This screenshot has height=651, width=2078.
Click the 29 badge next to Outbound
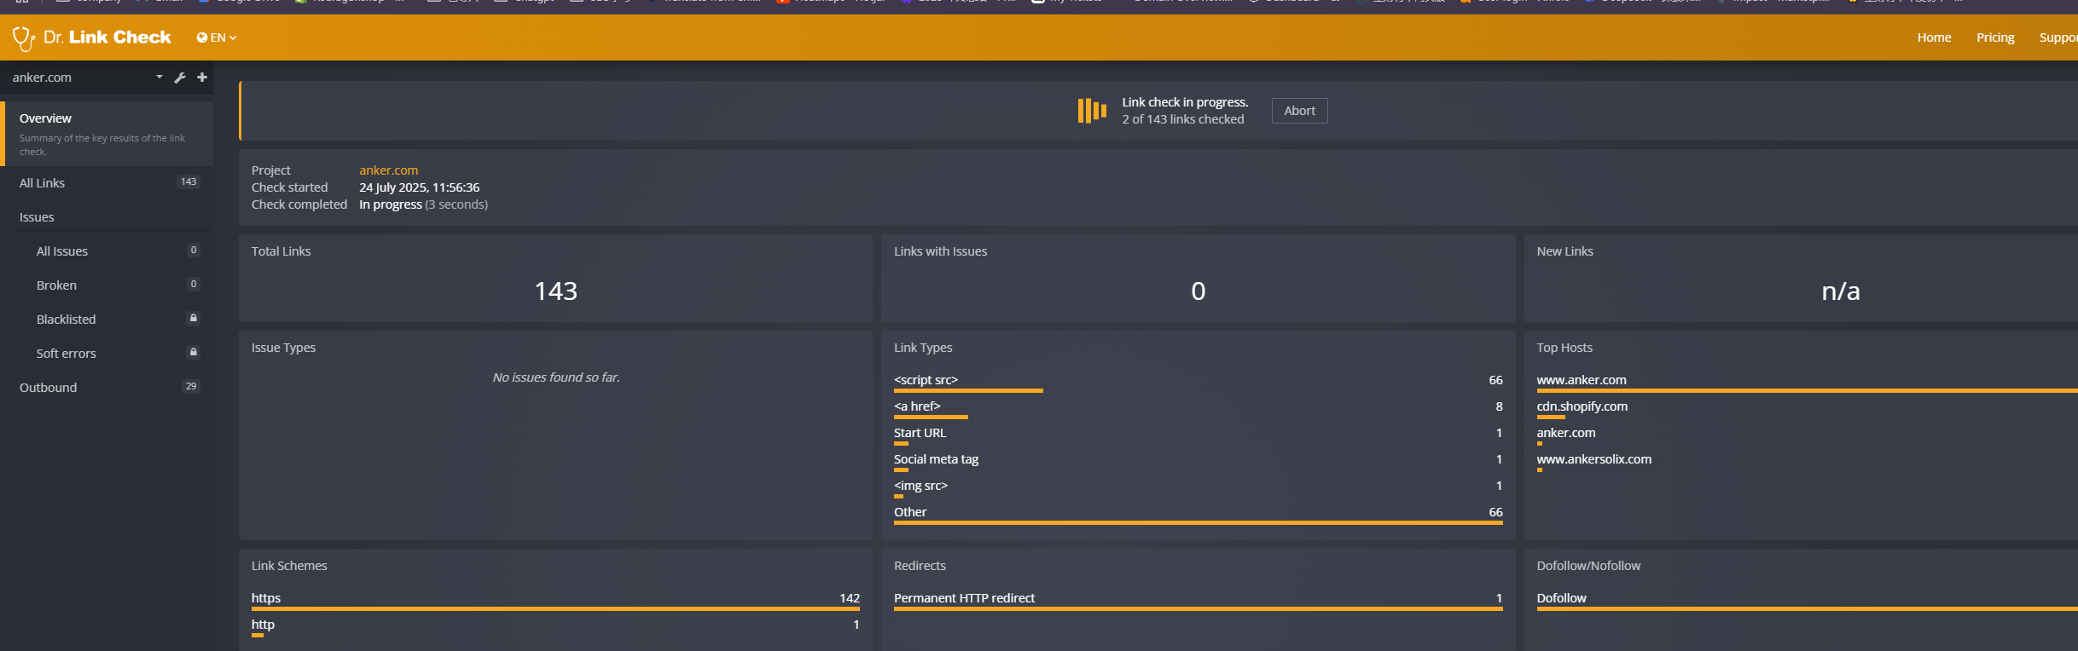coord(191,386)
